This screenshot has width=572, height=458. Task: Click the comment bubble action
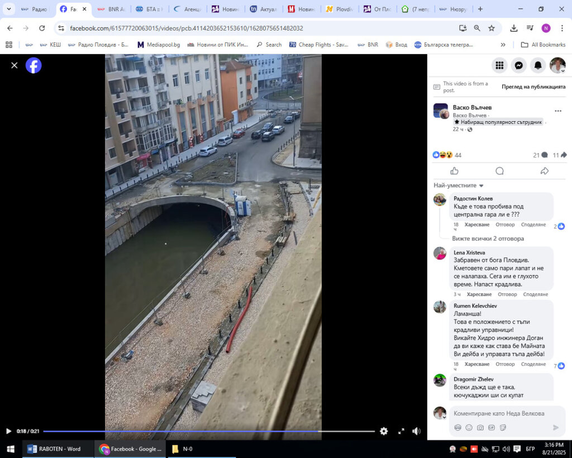pyautogui.click(x=499, y=171)
